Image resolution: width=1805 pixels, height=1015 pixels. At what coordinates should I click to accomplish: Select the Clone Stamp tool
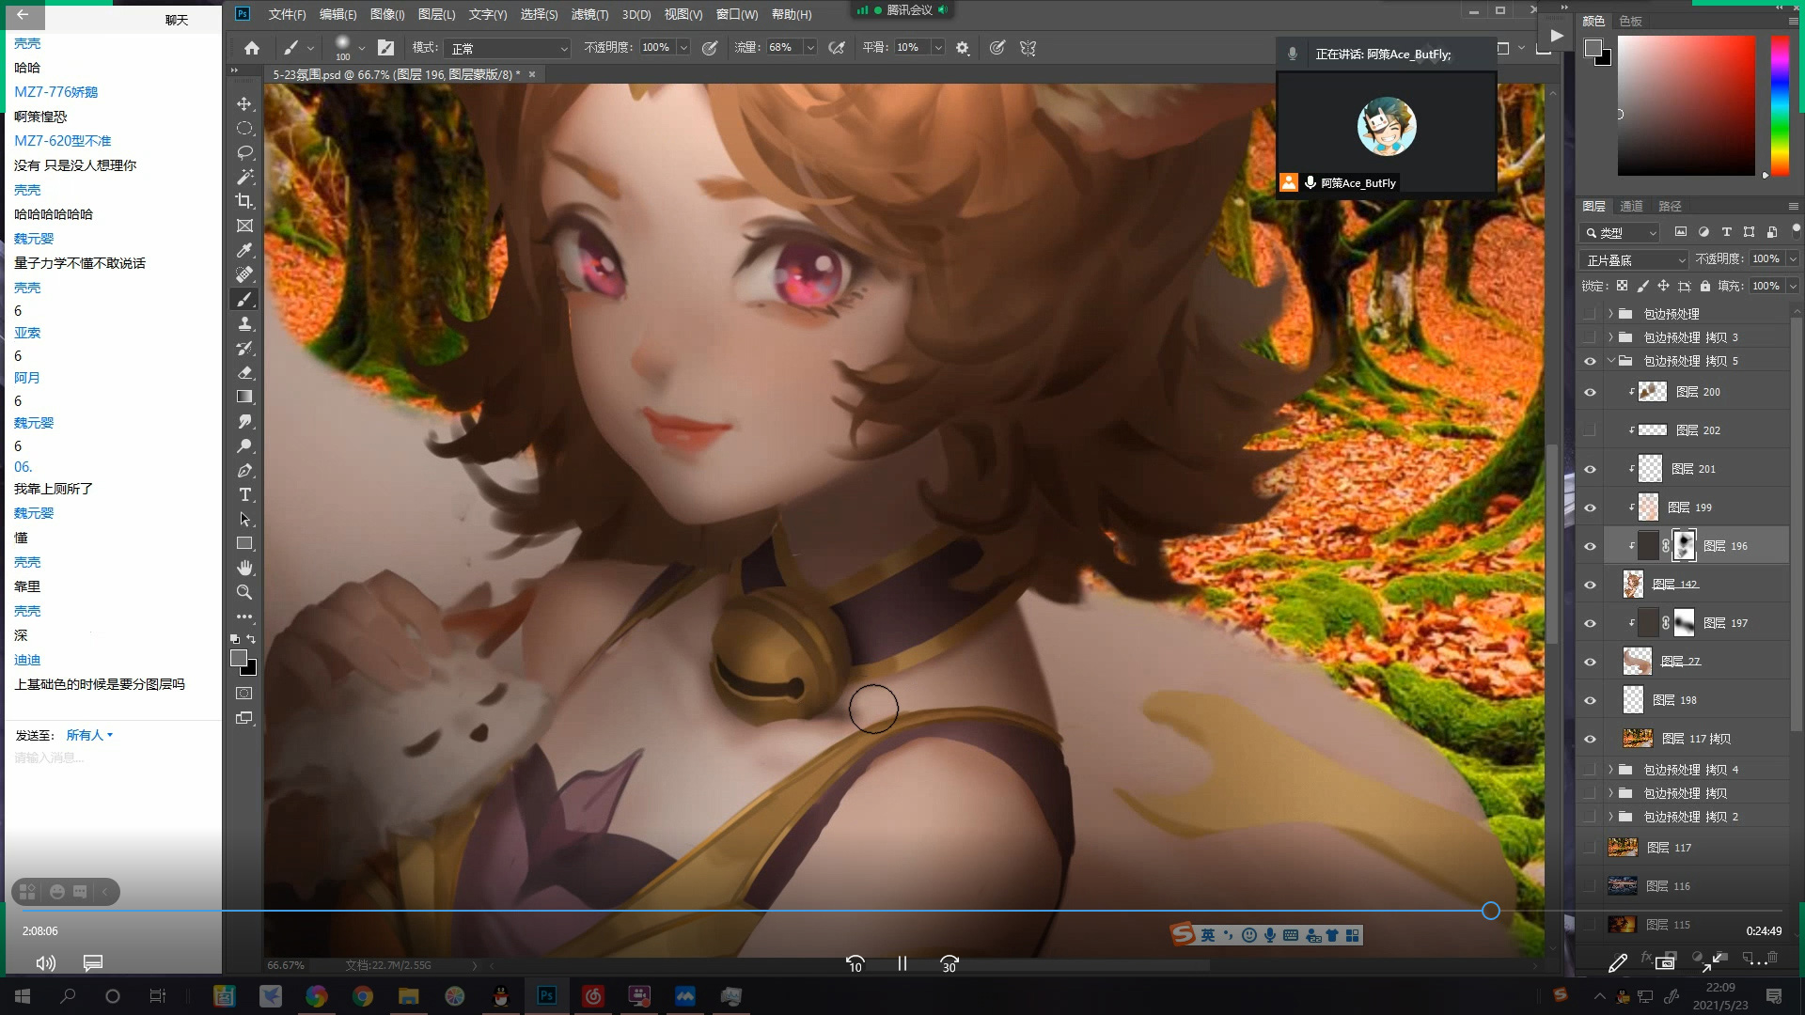pyautogui.click(x=244, y=323)
